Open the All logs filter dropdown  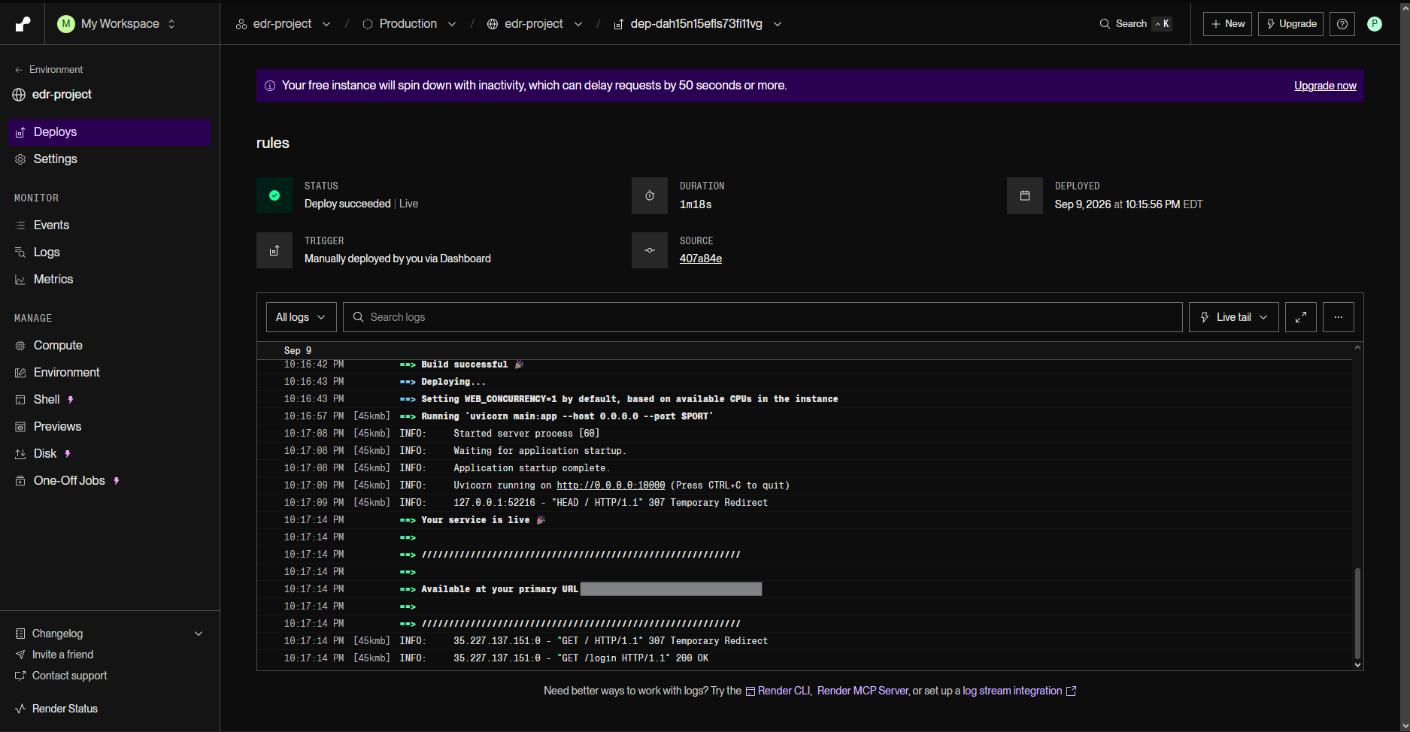point(301,317)
